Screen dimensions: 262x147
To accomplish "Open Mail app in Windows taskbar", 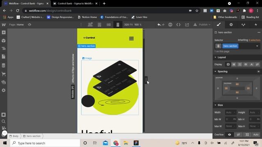I will coord(106,143).
